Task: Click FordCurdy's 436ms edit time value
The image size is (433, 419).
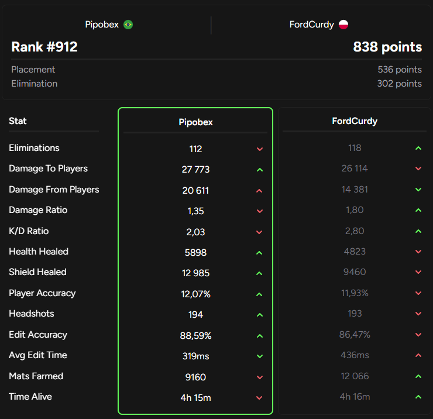Action: pyautogui.click(x=355, y=355)
